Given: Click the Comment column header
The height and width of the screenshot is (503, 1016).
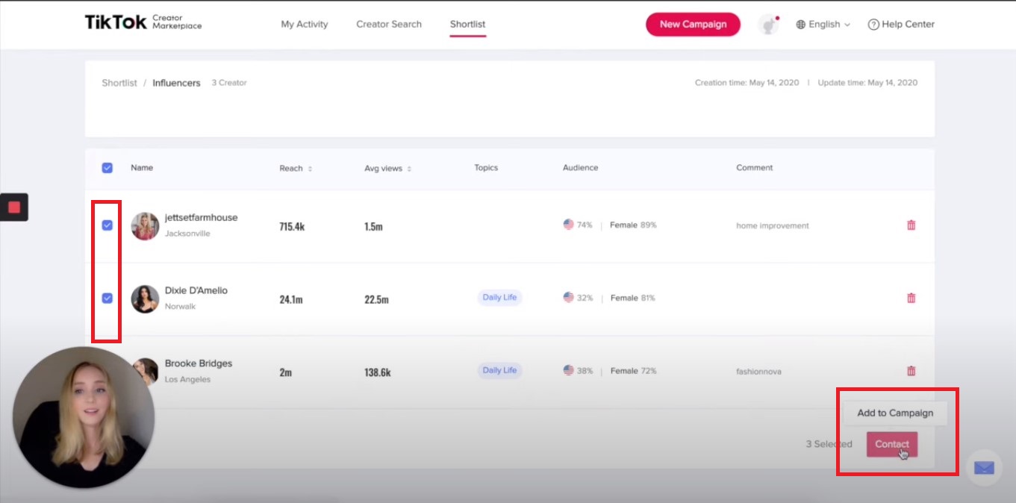Looking at the screenshot, I should 755,168.
